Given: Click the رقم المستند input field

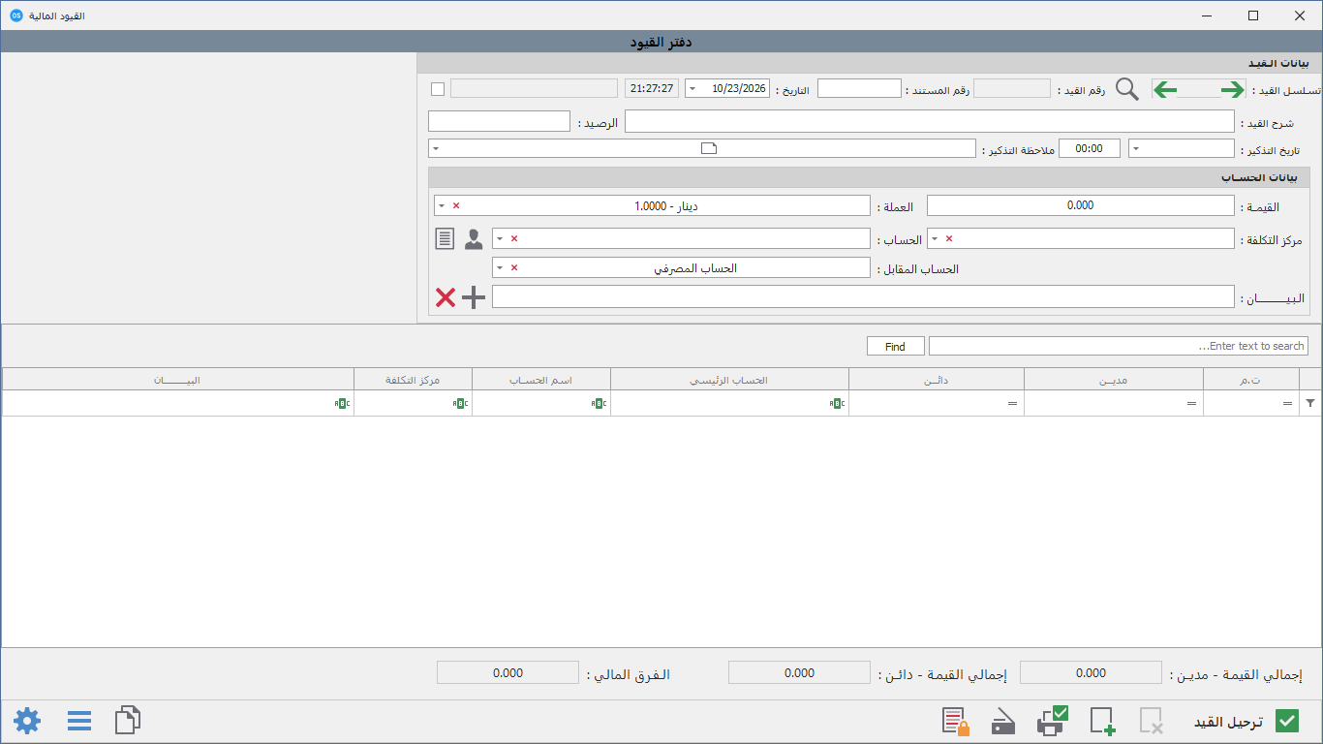Looking at the screenshot, I should [859, 89].
